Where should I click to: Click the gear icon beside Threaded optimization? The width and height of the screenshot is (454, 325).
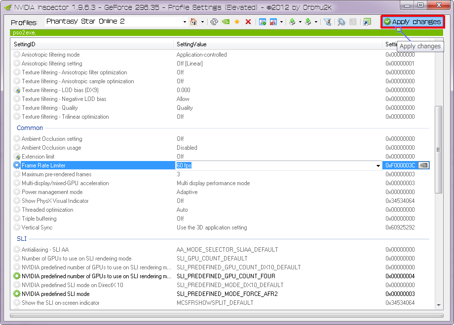(17, 209)
